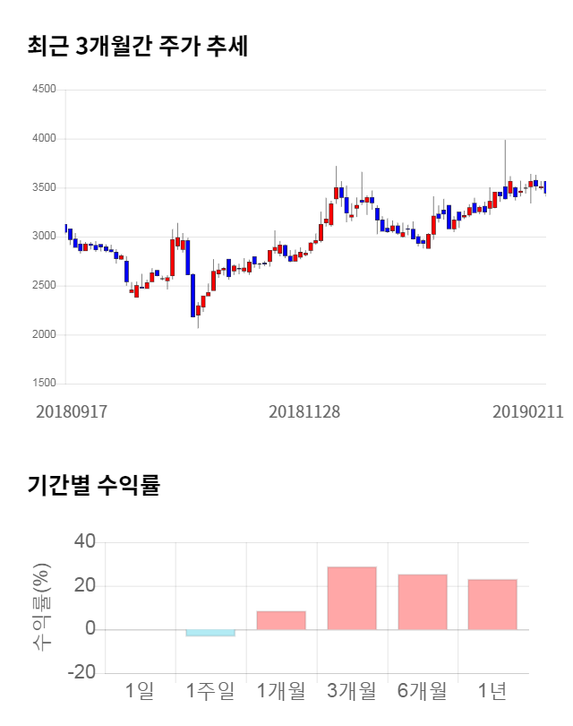Click the '기간별 수익률' section heading
This screenshot has height=726, width=573.
pyautogui.click(x=93, y=486)
